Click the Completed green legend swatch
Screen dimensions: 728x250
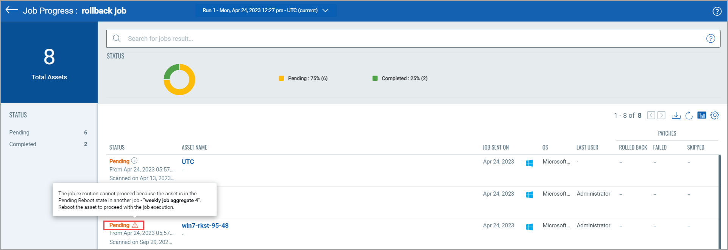click(375, 78)
